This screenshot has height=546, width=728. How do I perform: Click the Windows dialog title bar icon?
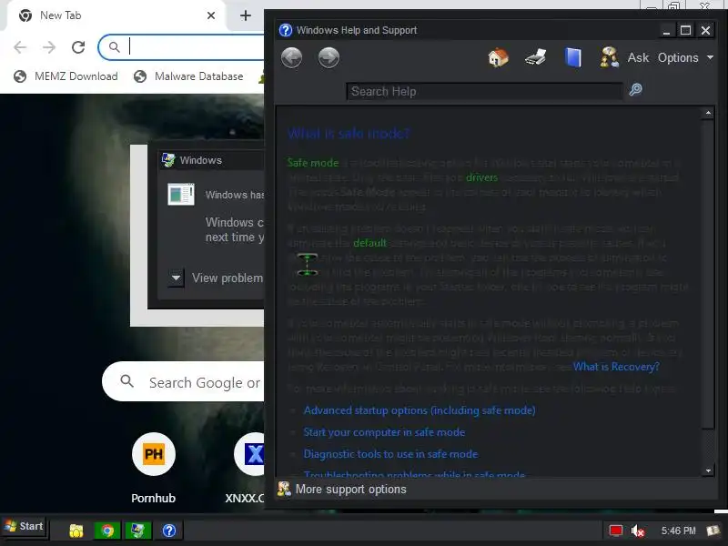(168, 160)
